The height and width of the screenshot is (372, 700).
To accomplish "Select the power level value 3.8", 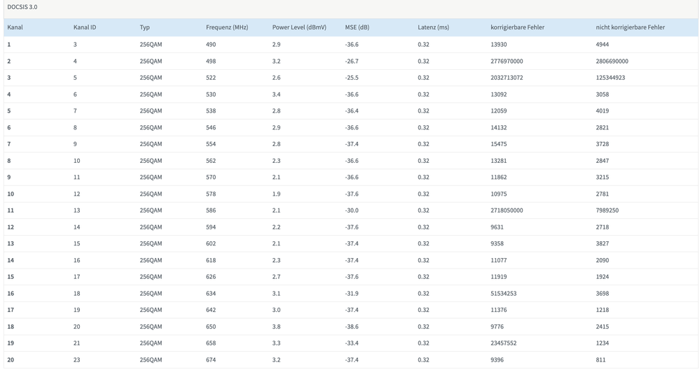I will (277, 327).
